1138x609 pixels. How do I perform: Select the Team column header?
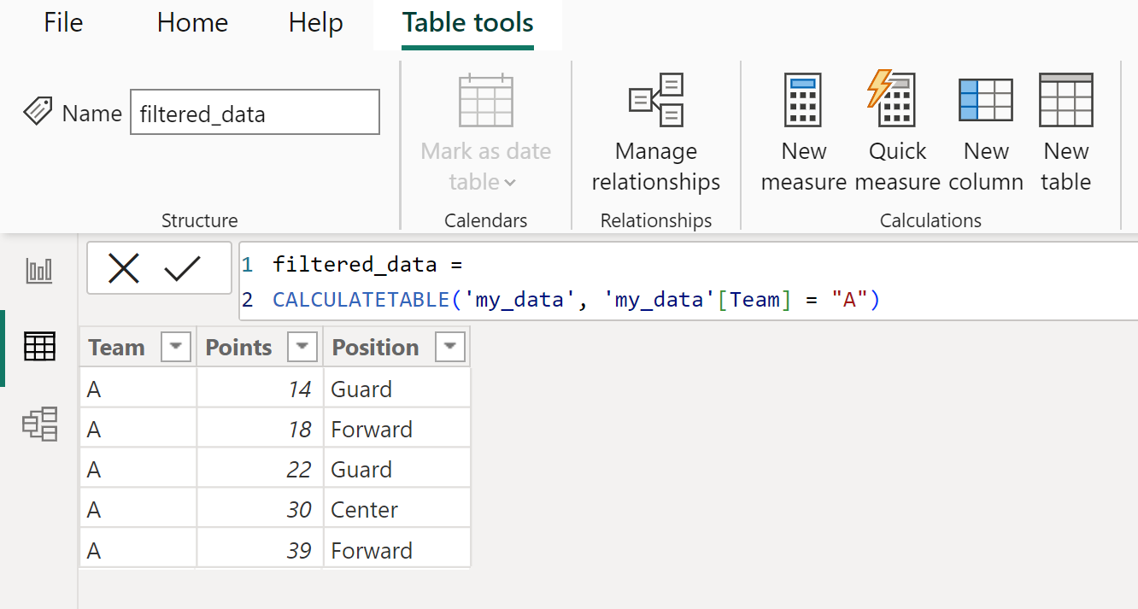click(x=117, y=348)
